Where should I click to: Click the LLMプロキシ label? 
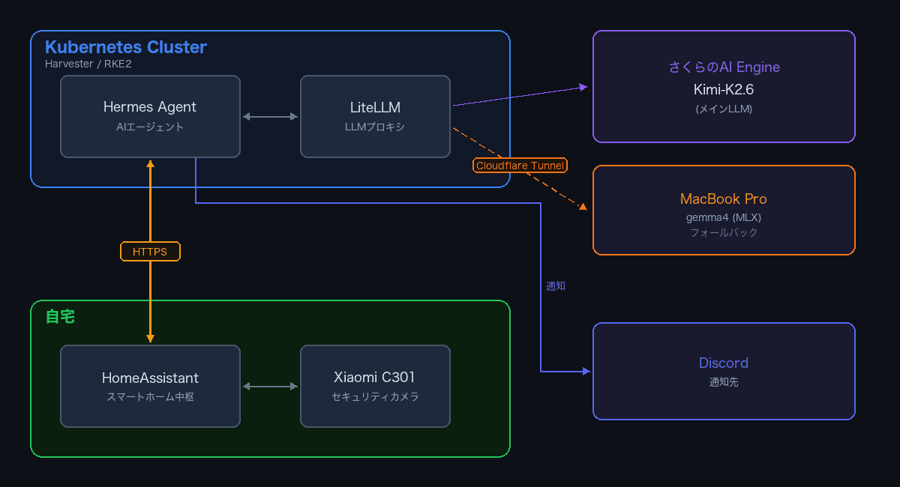click(375, 127)
